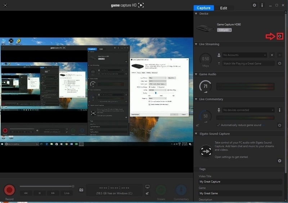Click the Video Title field My Great Capture
The height and width of the screenshot is (203, 288).
point(240,182)
